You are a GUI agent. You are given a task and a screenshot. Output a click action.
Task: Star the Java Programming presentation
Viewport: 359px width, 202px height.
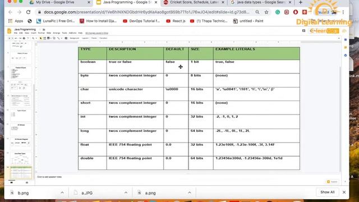(x=40, y=30)
